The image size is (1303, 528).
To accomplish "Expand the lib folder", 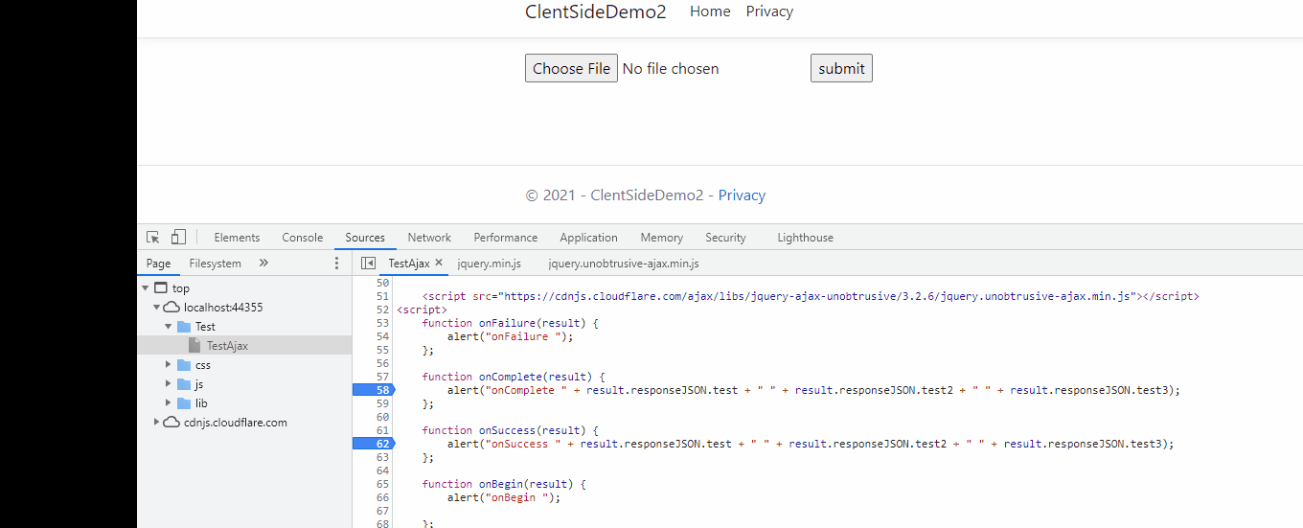I will coord(168,402).
